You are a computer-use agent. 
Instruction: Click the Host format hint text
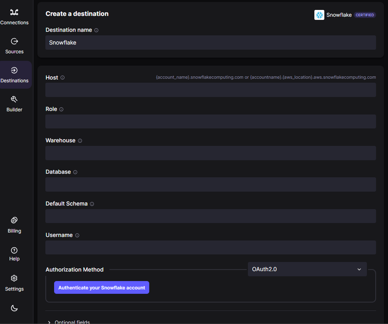pyautogui.click(x=266, y=77)
